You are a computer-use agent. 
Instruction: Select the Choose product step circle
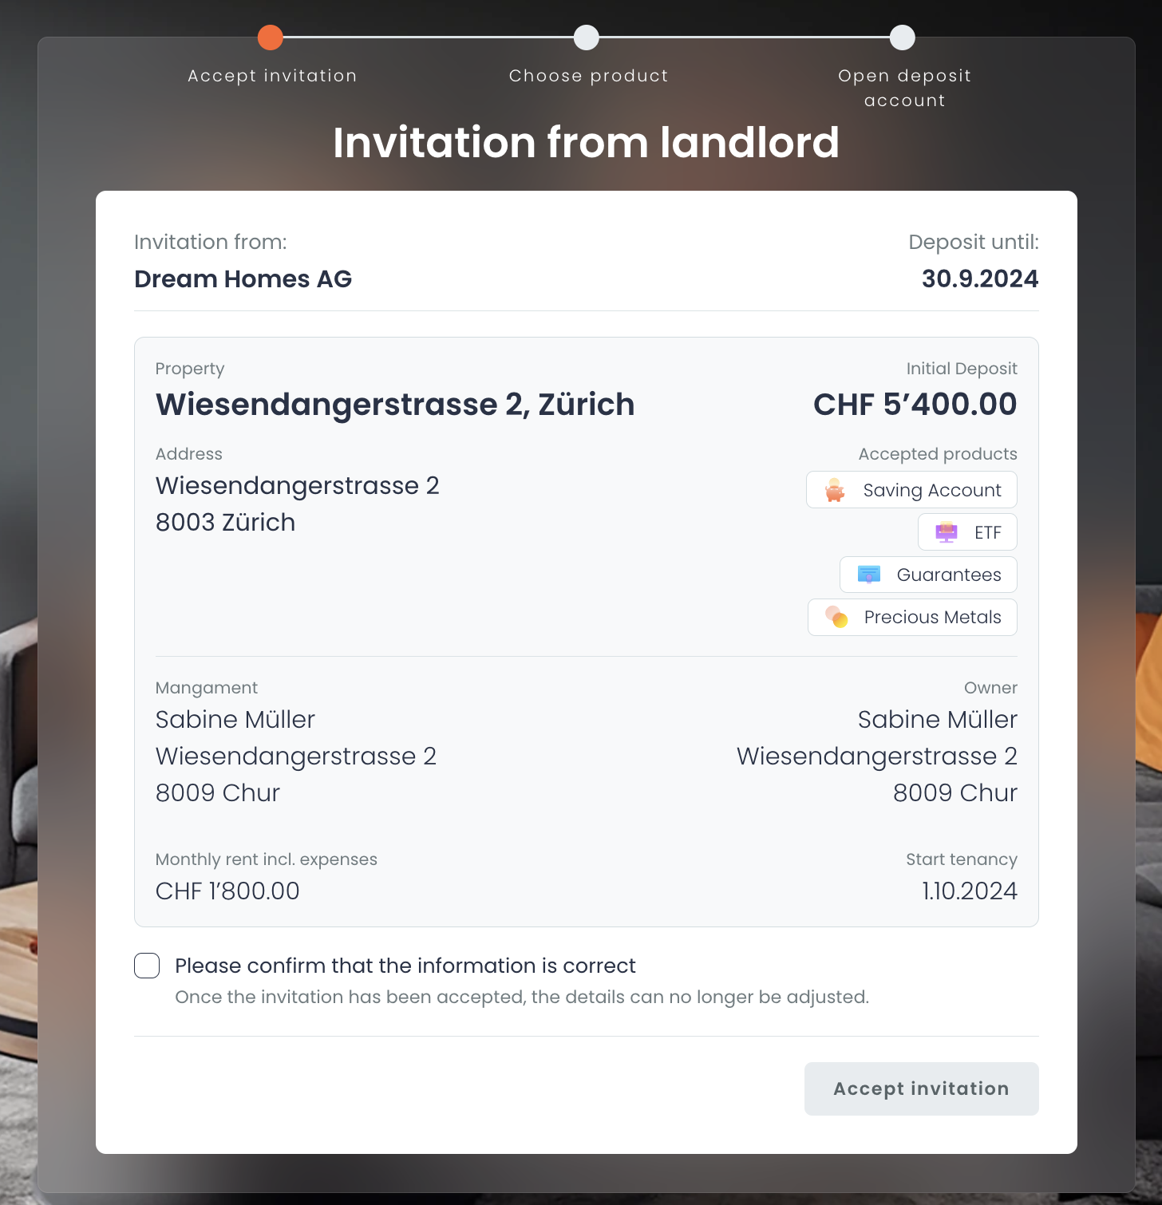click(x=587, y=37)
